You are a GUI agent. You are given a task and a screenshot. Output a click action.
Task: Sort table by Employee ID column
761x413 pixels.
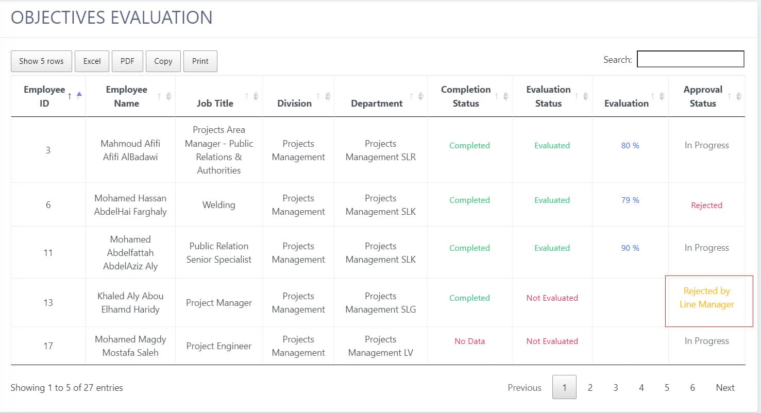pyautogui.click(x=48, y=96)
